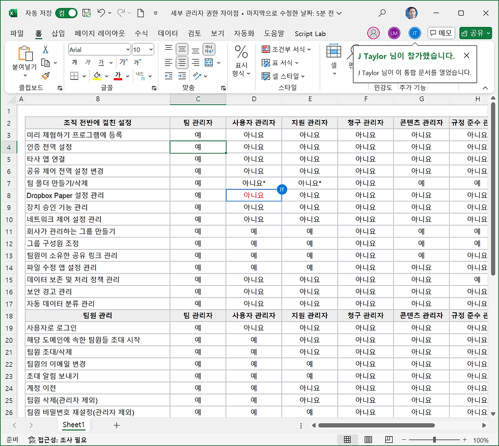Click the Copy icon
The image size is (499, 446).
pyautogui.click(x=45, y=63)
